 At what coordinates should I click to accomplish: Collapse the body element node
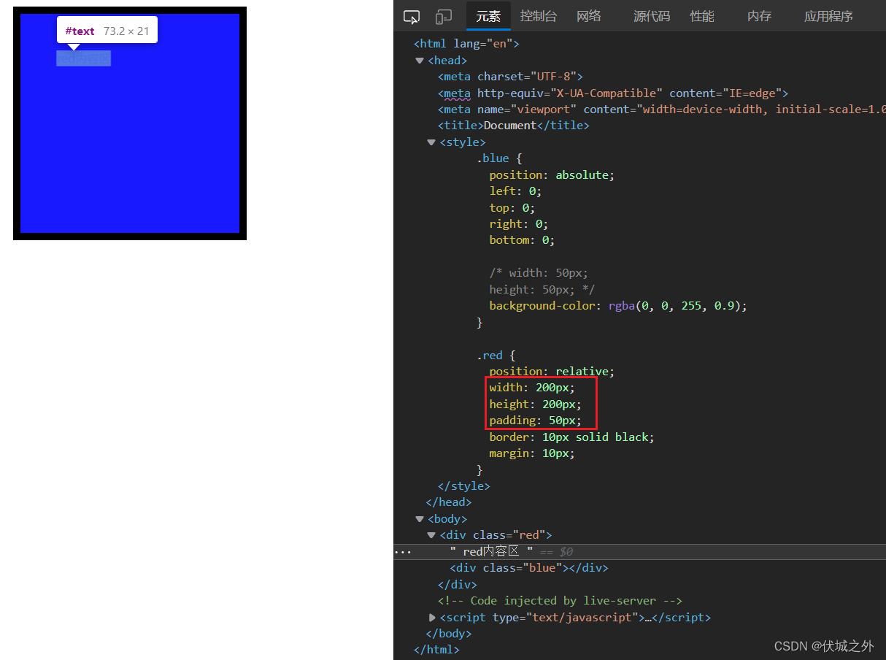(x=420, y=519)
